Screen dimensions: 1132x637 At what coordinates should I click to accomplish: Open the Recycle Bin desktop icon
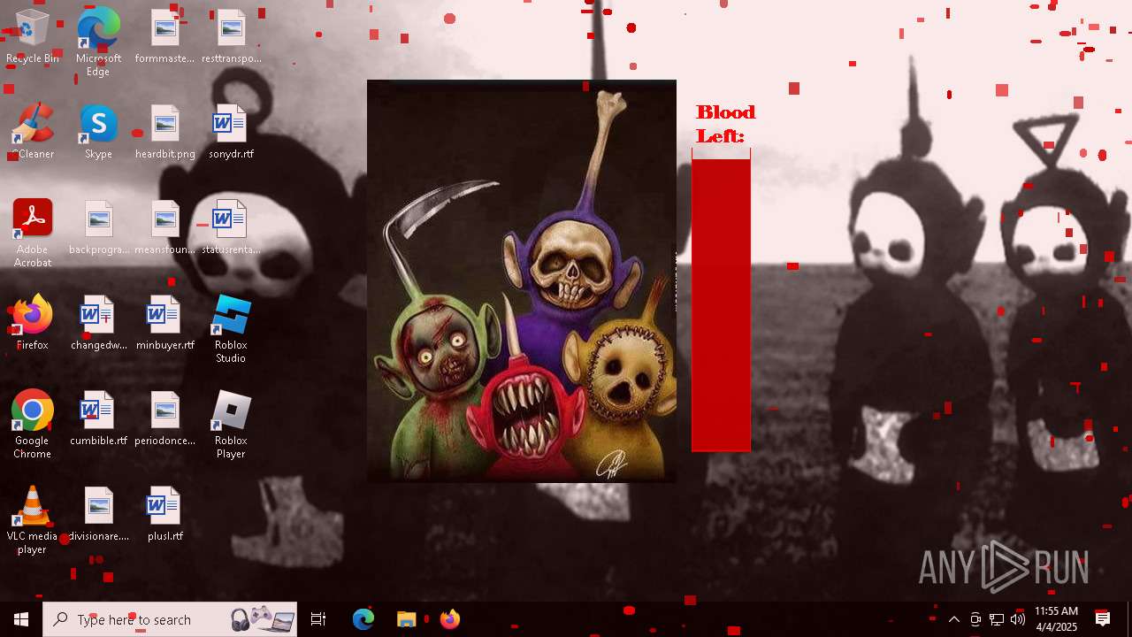[32, 37]
